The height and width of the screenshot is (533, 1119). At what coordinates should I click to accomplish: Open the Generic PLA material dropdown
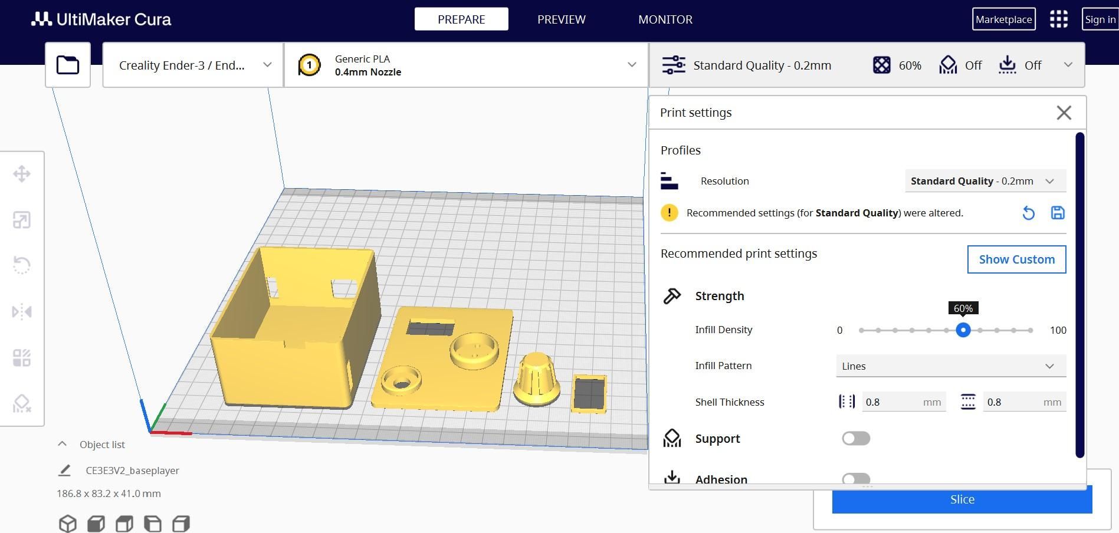466,65
